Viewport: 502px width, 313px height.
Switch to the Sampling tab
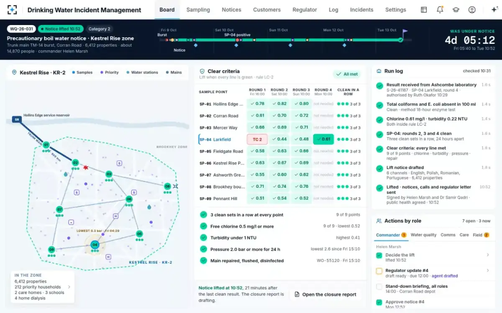(198, 10)
